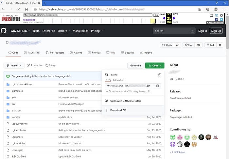Screen dimensions: 229x159
Task: Select the GitHub CLI clone tab
Action: tap(118, 80)
